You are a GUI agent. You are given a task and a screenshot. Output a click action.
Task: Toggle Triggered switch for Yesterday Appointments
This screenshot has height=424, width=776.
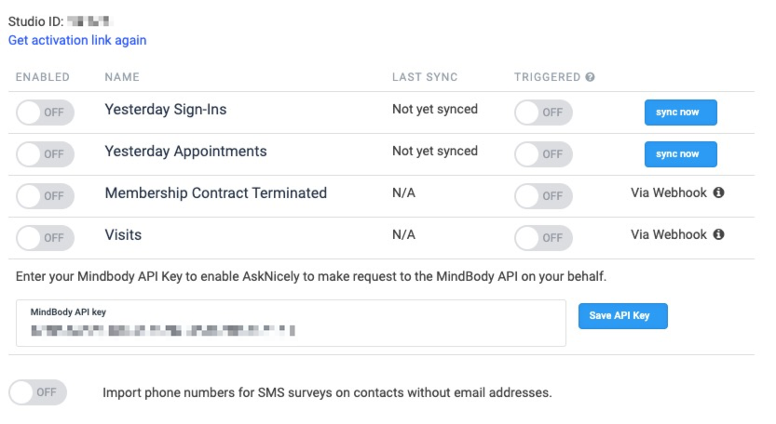click(543, 154)
